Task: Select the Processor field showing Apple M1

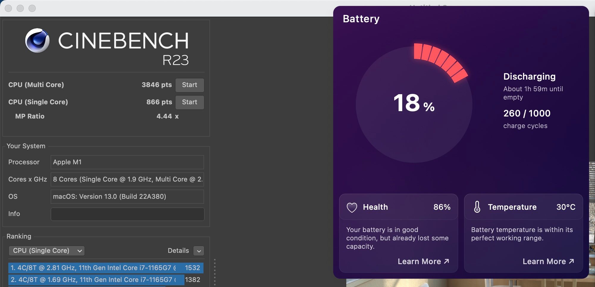Action: 127,162
